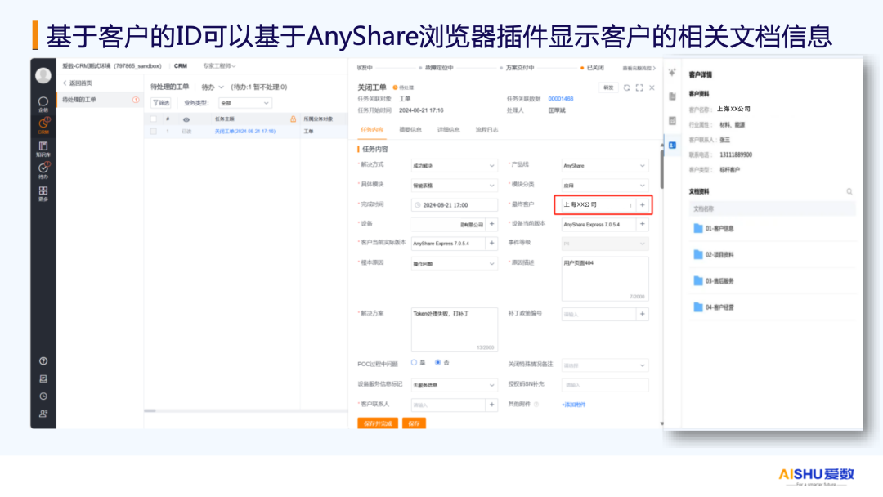Click the orange 保存 button
Viewport: 883px width, 497px height.
(x=414, y=423)
